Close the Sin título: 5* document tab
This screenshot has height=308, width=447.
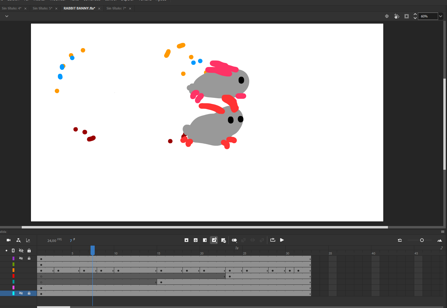click(x=56, y=9)
